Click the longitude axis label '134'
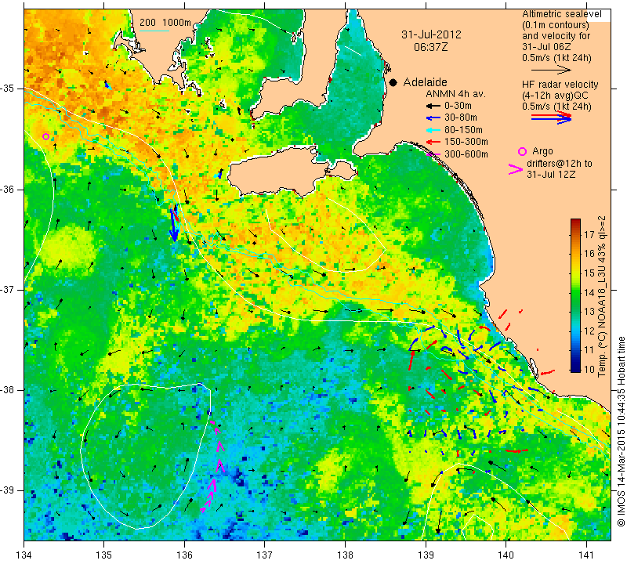The height and width of the screenshot is (564, 627). coord(24,555)
